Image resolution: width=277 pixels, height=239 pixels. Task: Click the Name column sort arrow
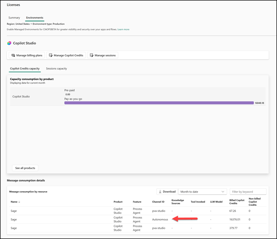click(19, 202)
